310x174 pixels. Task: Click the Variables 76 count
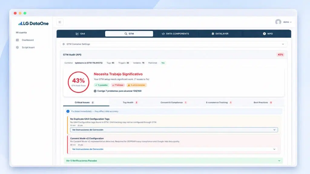[139, 63]
